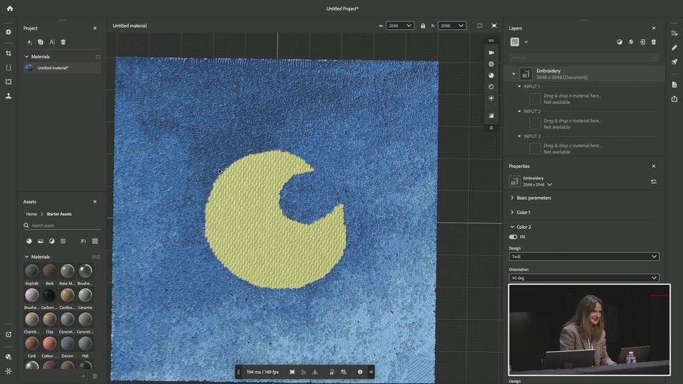Select the dashed-square Tiling tool
683x384 pixels.
[9, 82]
